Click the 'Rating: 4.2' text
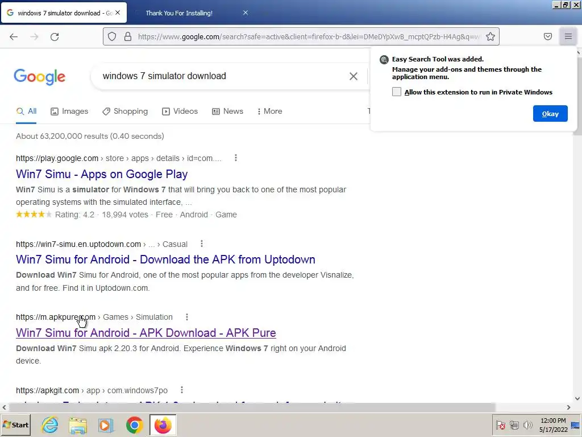582x437 pixels. [x=74, y=215]
